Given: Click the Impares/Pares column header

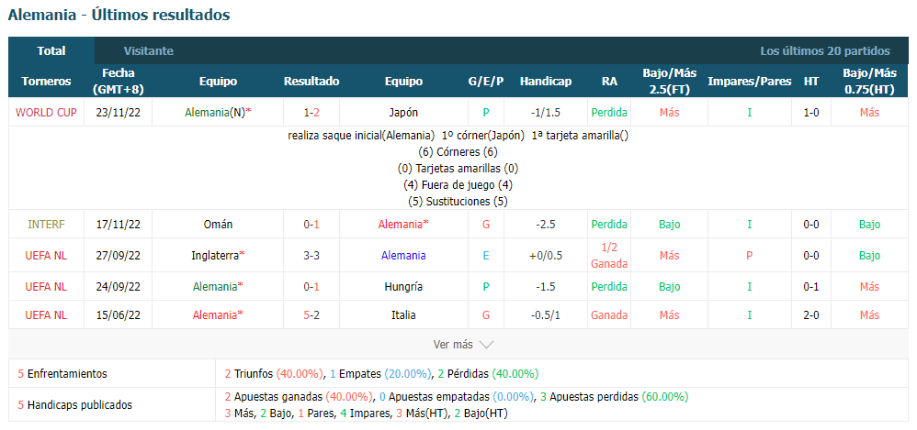Looking at the screenshot, I should coord(749,81).
